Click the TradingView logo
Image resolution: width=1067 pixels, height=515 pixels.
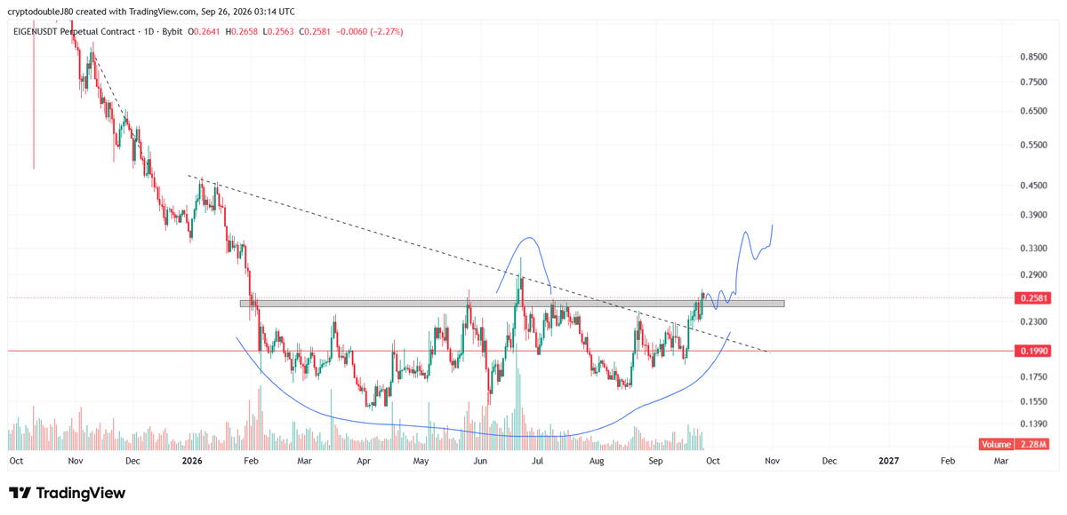pos(67,493)
